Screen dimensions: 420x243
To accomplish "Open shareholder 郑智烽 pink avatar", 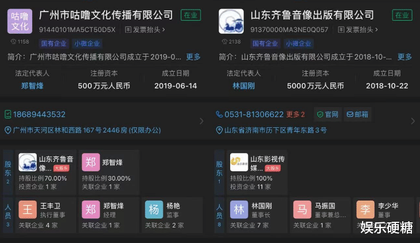I will pyautogui.click(x=91, y=162).
